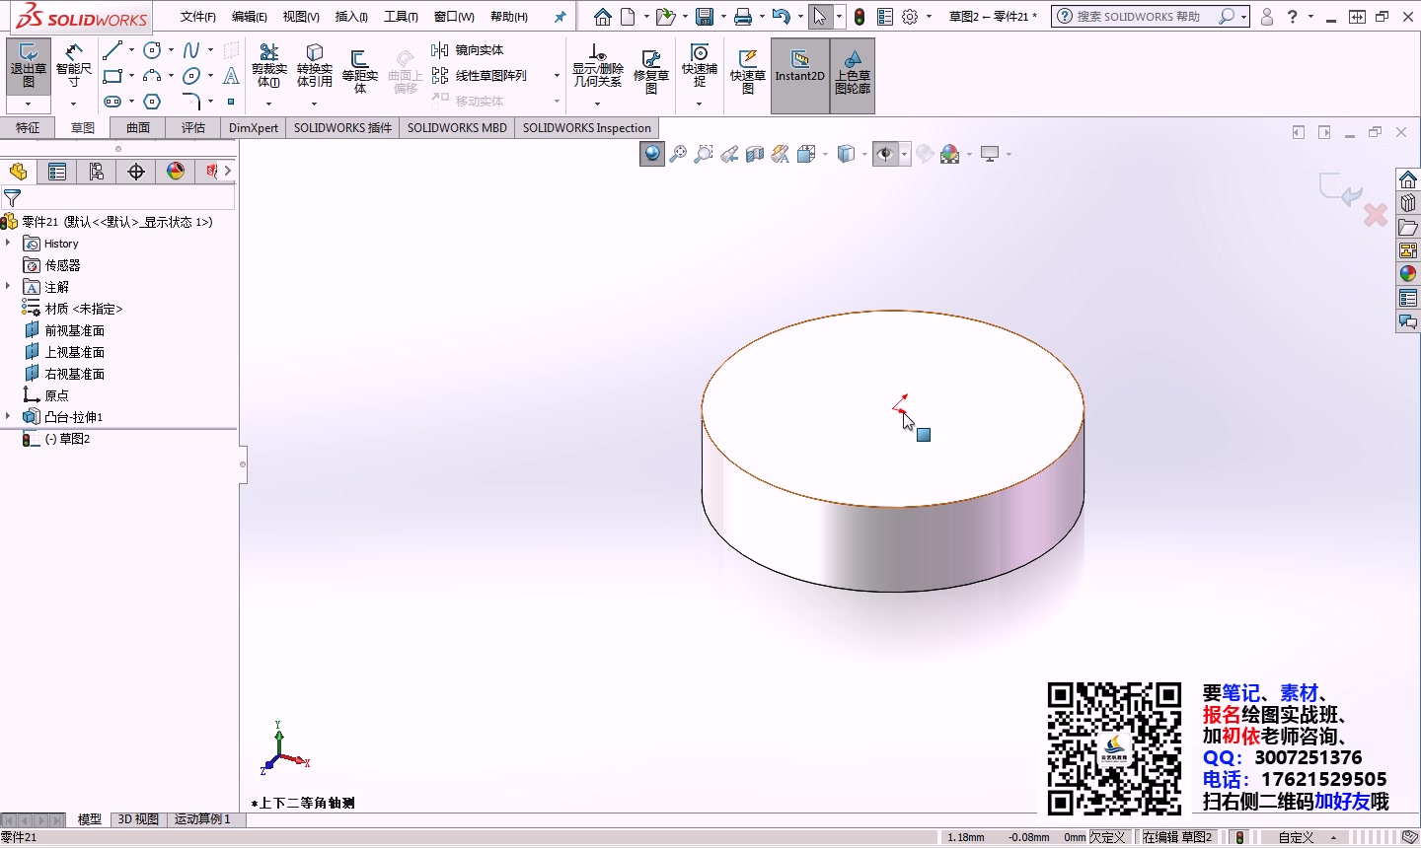Screen dimensions: 1421x848
Task: Switch to the SOLIDWORKS MBD tab
Action: [x=457, y=127]
